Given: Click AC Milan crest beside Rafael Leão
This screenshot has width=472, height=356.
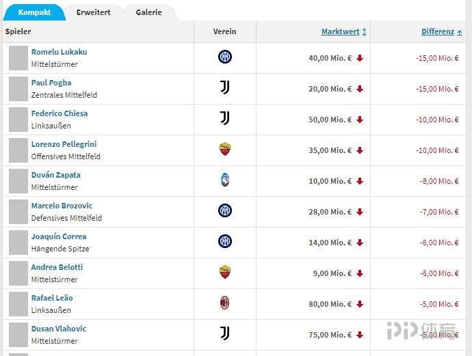Looking at the screenshot, I should tap(224, 303).
